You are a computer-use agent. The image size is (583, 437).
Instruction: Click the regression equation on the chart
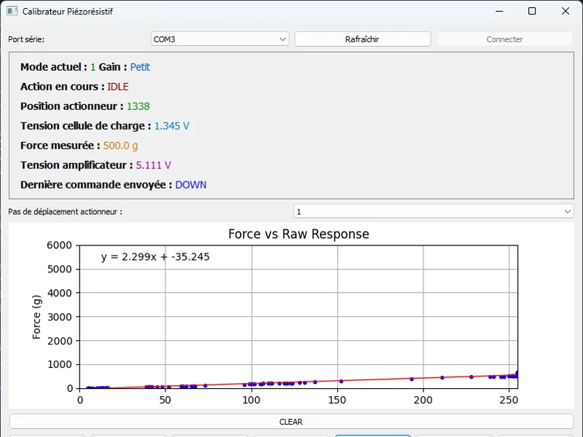click(155, 257)
